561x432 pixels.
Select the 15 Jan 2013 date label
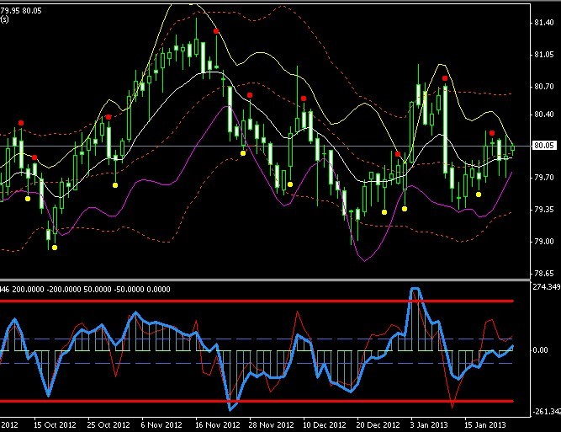(x=484, y=425)
